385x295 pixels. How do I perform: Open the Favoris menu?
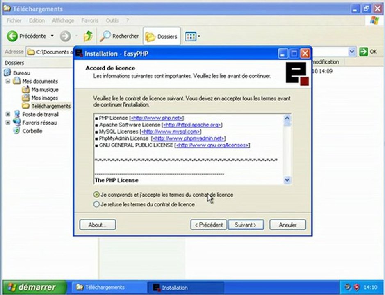pos(90,20)
